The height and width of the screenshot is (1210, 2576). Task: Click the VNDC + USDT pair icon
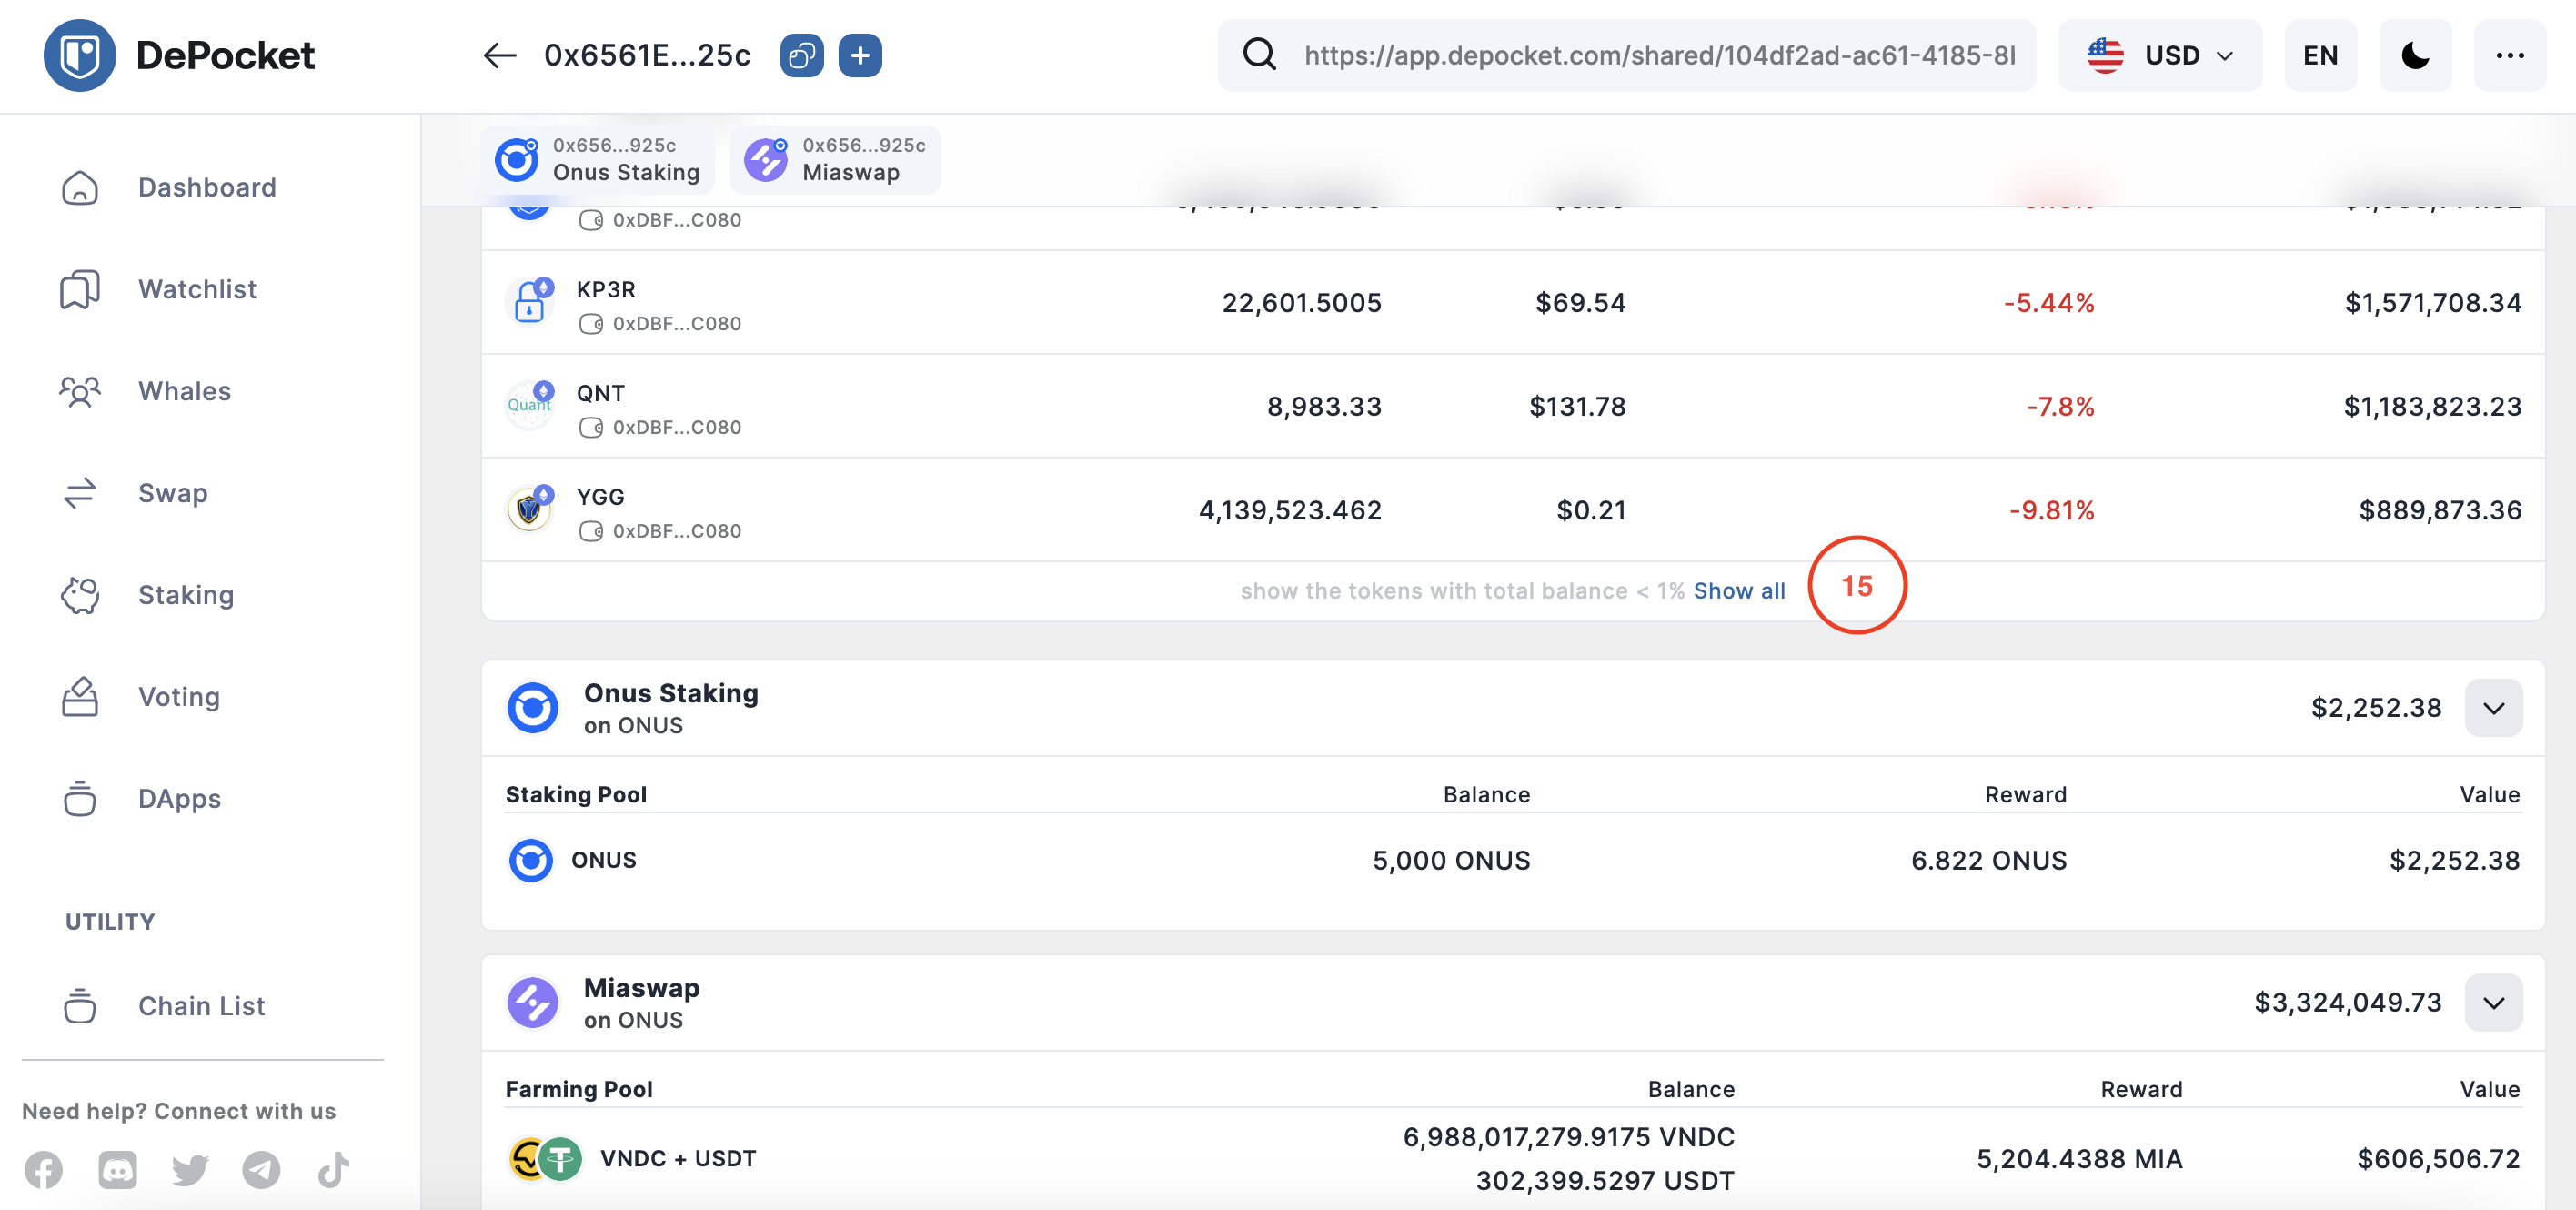(x=546, y=1159)
